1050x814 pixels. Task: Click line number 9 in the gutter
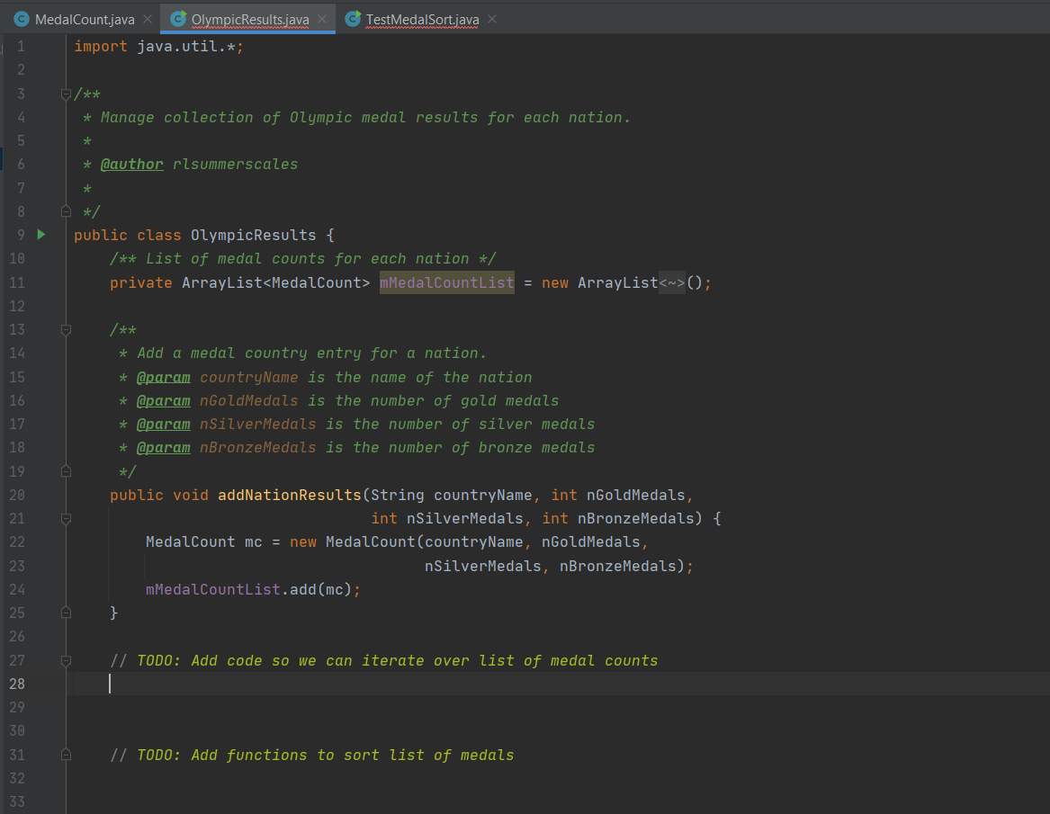click(x=21, y=235)
